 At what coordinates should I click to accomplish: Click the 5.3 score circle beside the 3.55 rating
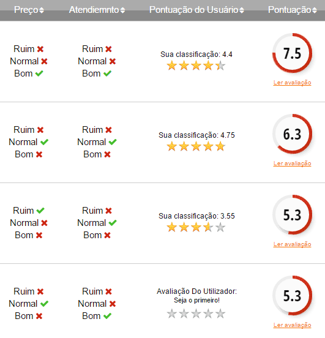pyautogui.click(x=292, y=215)
